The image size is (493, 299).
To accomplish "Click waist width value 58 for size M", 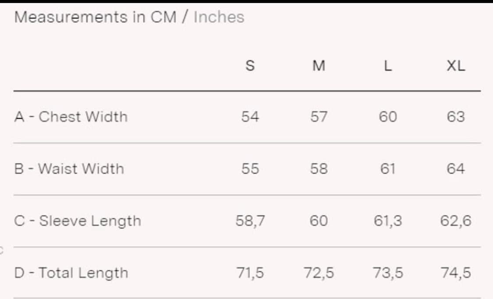I will click(319, 169).
